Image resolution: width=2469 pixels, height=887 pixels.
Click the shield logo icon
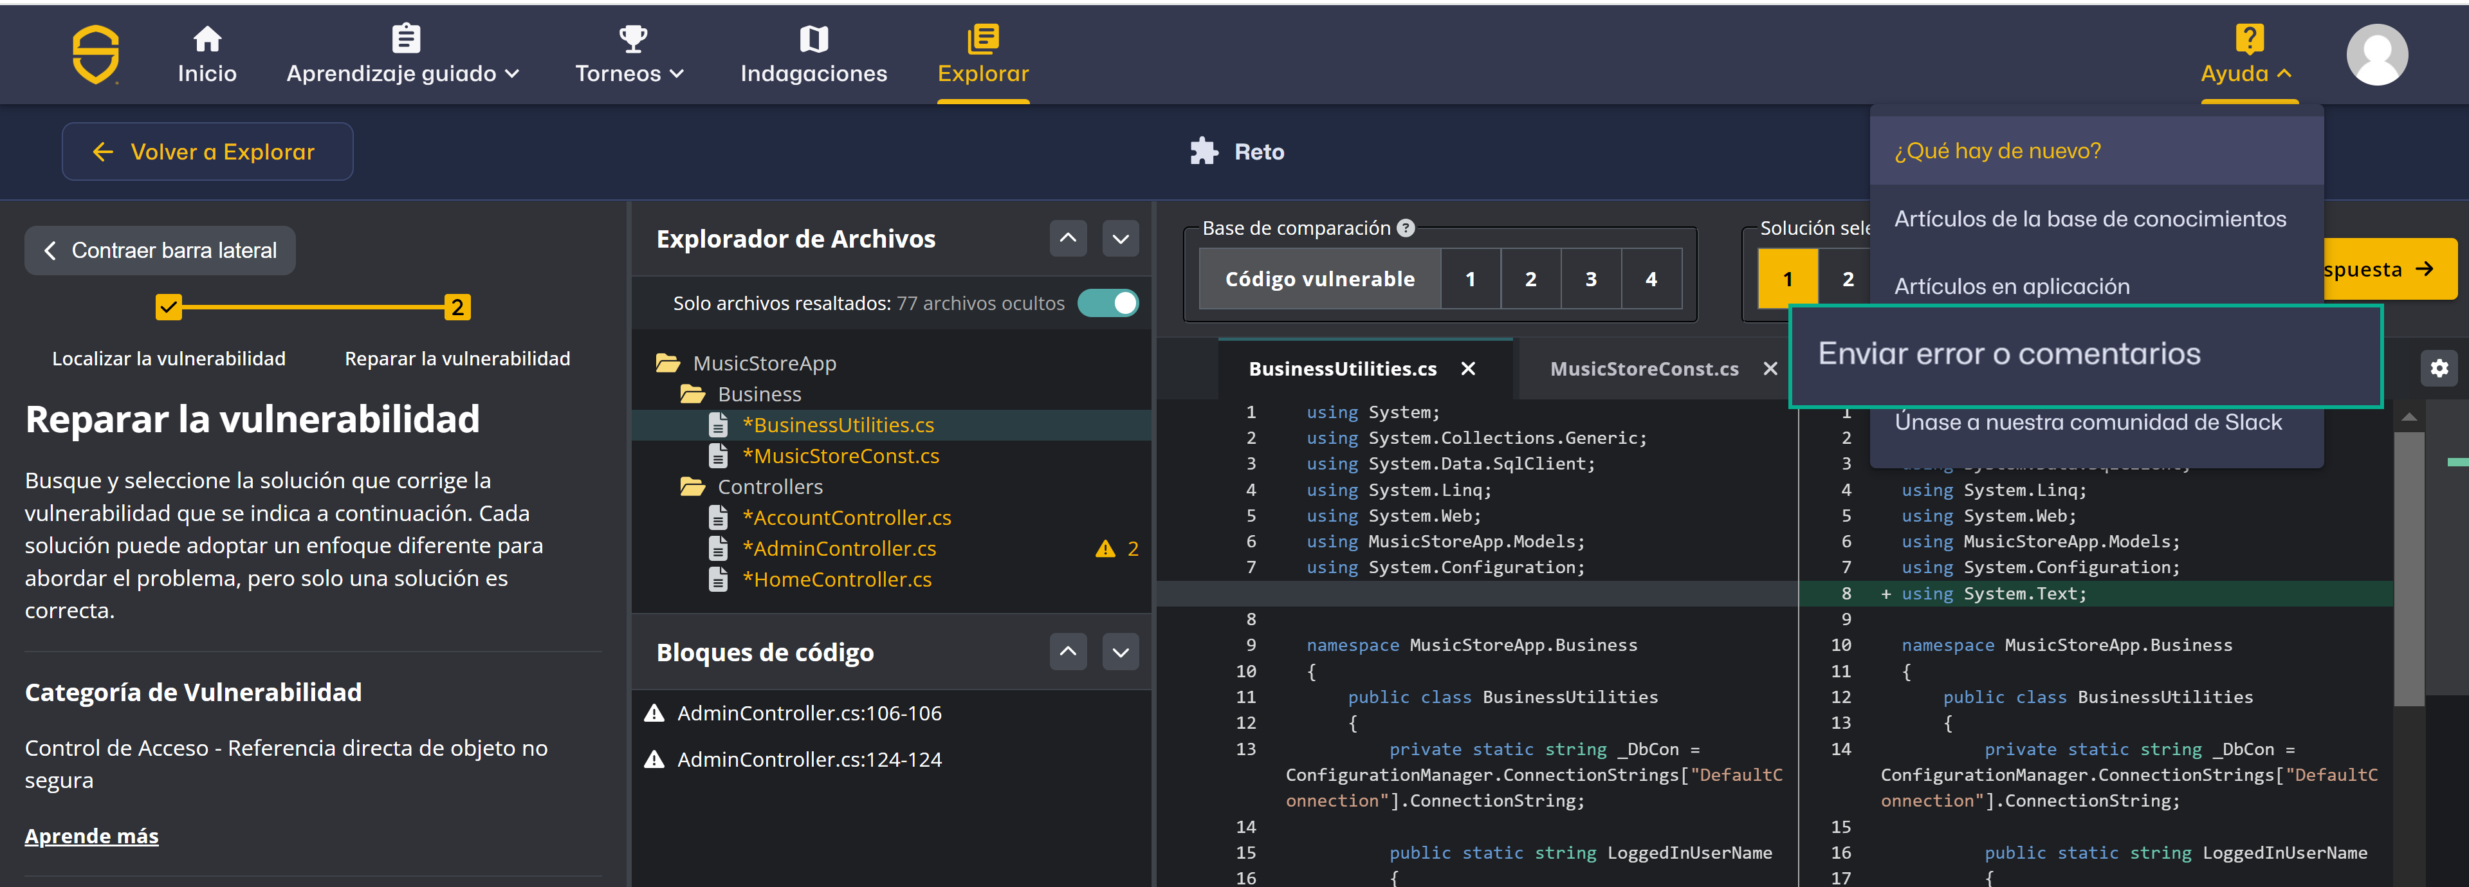click(x=96, y=55)
